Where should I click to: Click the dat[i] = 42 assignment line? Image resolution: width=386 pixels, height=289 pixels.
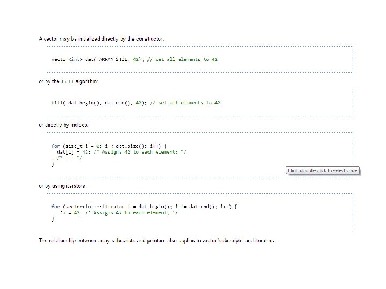coord(122,152)
